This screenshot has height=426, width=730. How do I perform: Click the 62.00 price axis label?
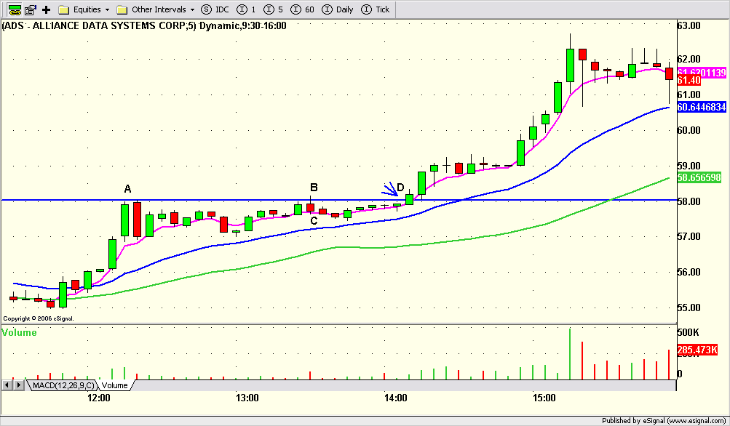coord(689,59)
